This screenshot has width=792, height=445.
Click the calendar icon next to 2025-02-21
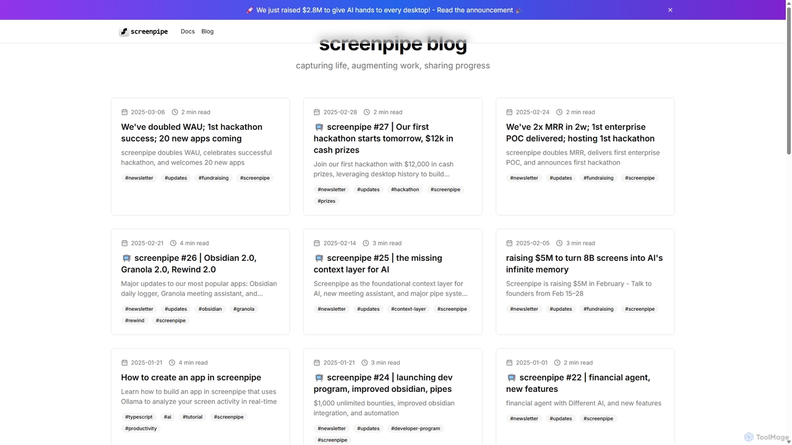click(124, 244)
